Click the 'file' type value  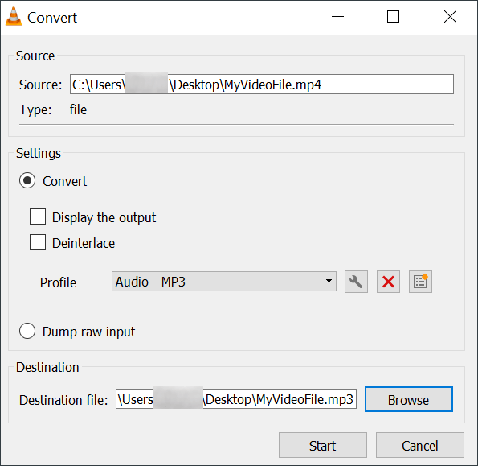tap(78, 109)
